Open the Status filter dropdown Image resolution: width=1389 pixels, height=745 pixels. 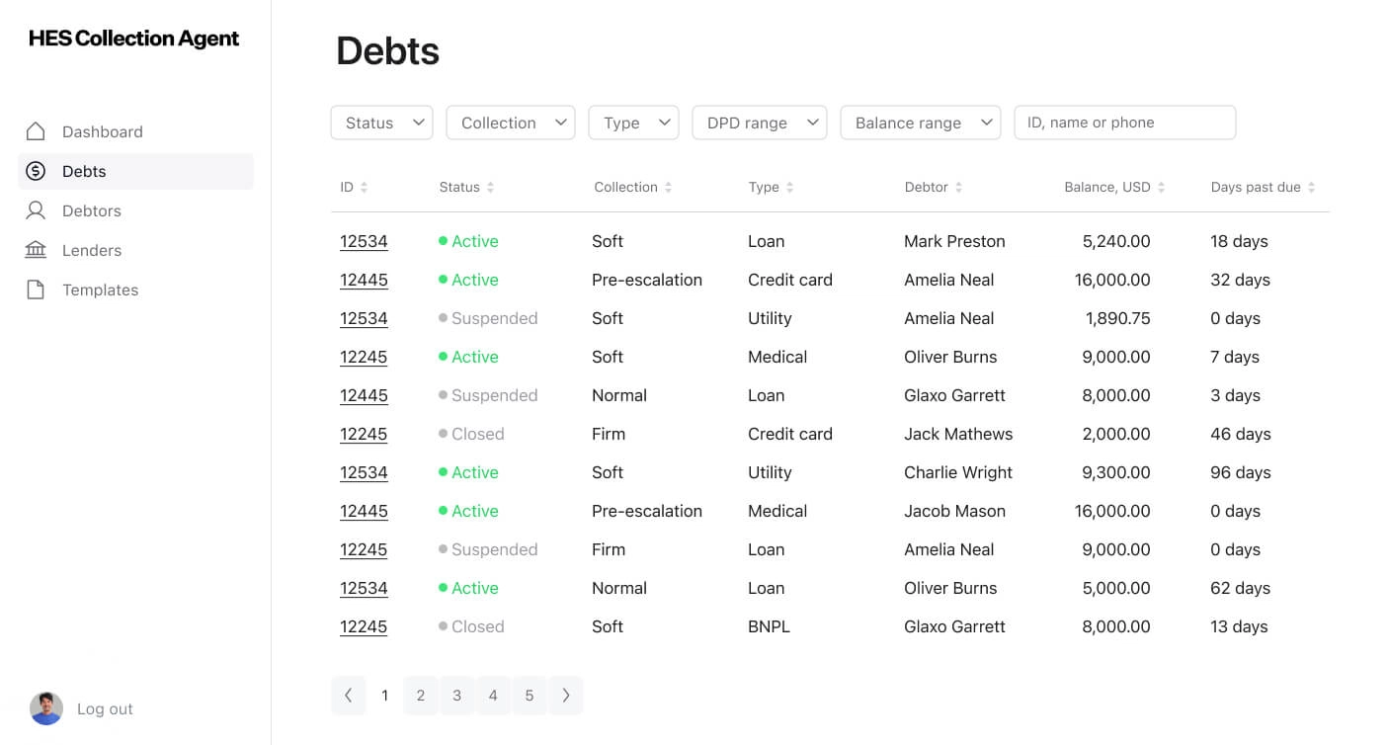(381, 122)
